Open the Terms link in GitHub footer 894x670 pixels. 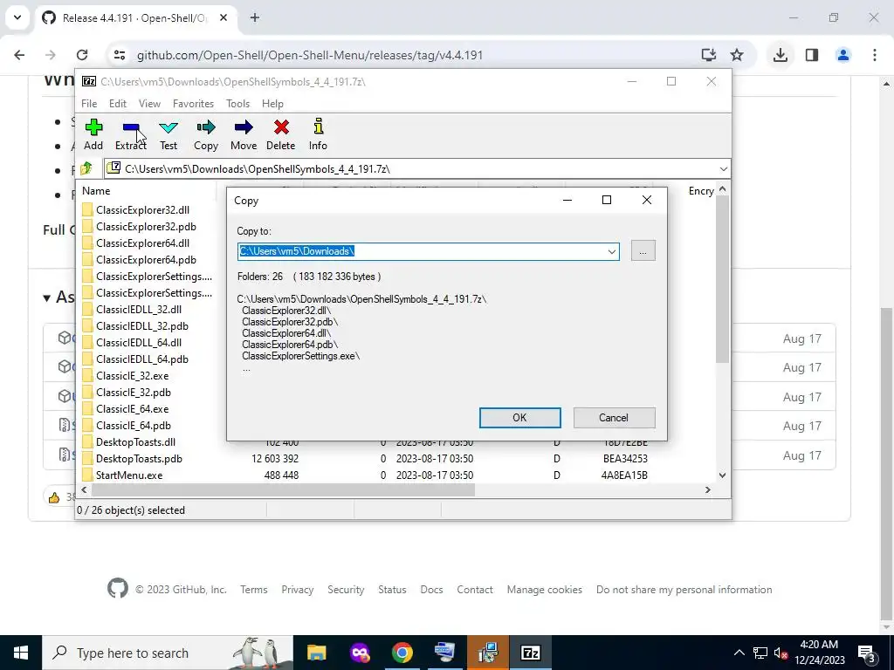(254, 590)
